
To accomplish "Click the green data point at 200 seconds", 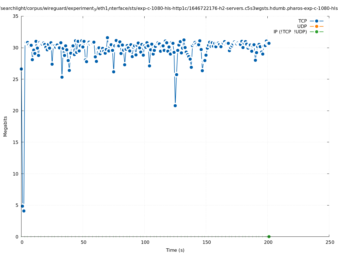I will click(x=269, y=237).
